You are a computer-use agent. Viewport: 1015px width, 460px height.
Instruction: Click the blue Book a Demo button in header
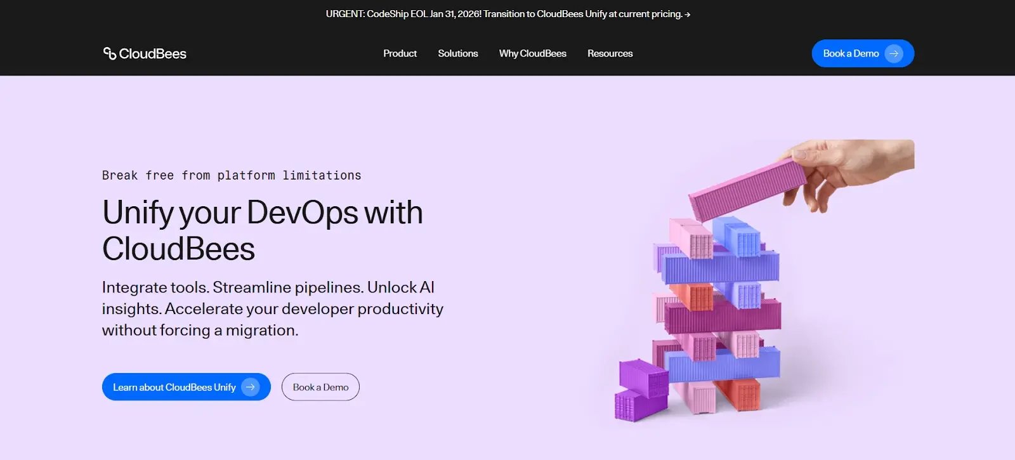click(x=863, y=53)
